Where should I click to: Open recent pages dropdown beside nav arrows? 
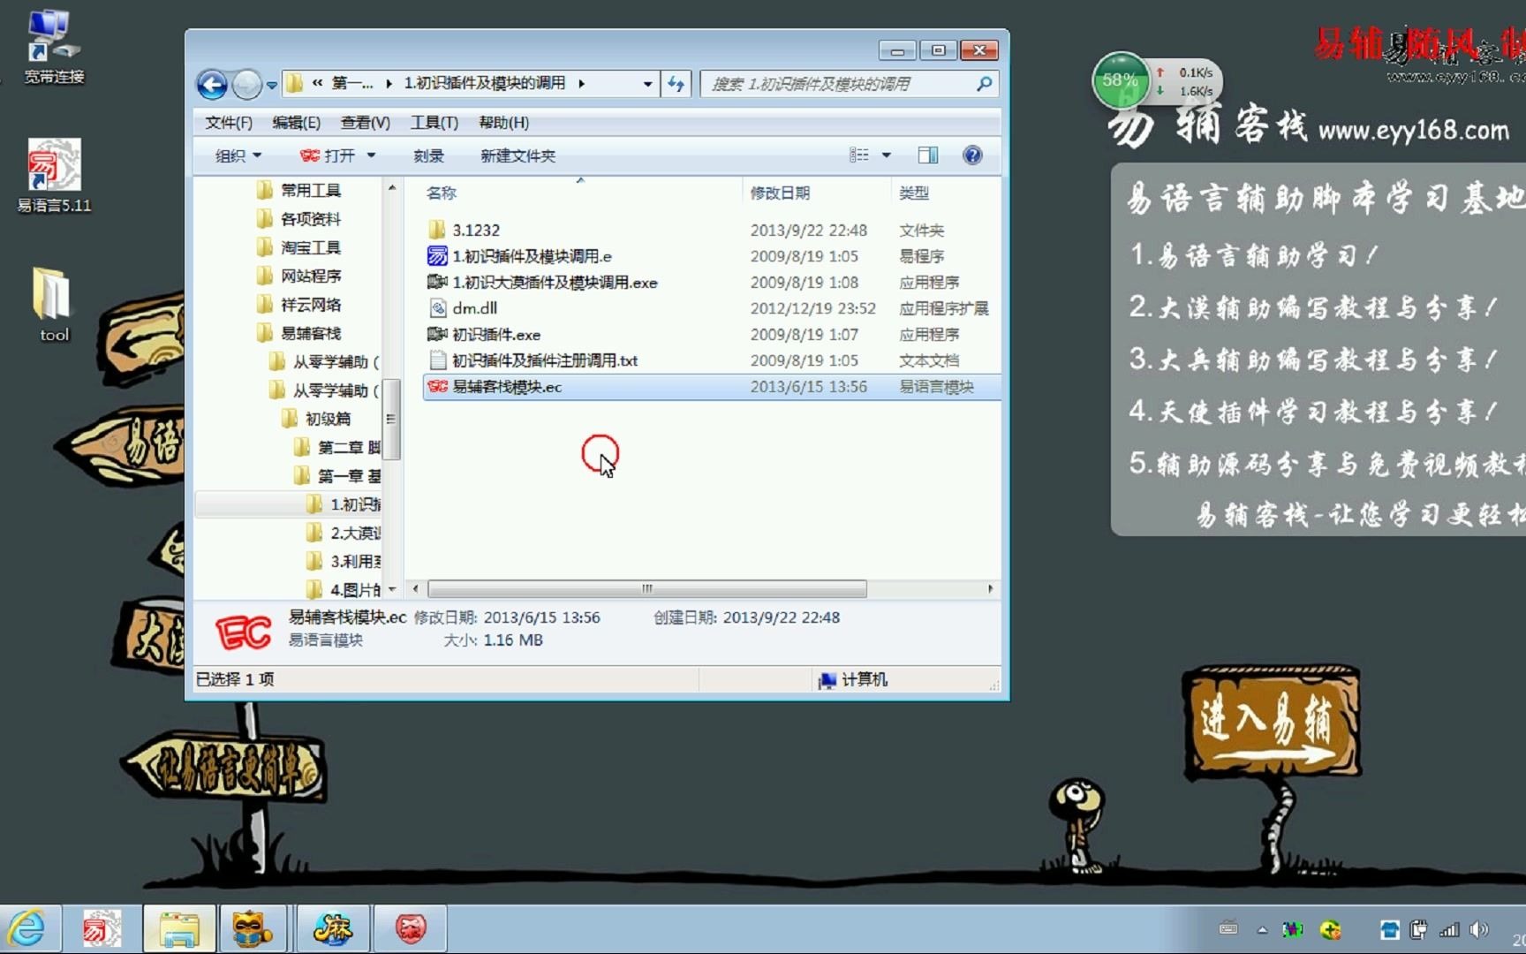271,86
